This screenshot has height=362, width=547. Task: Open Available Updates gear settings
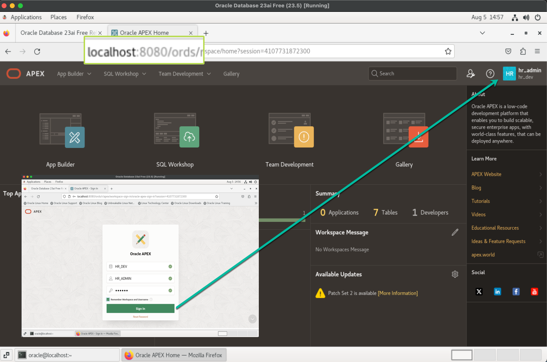click(x=455, y=274)
